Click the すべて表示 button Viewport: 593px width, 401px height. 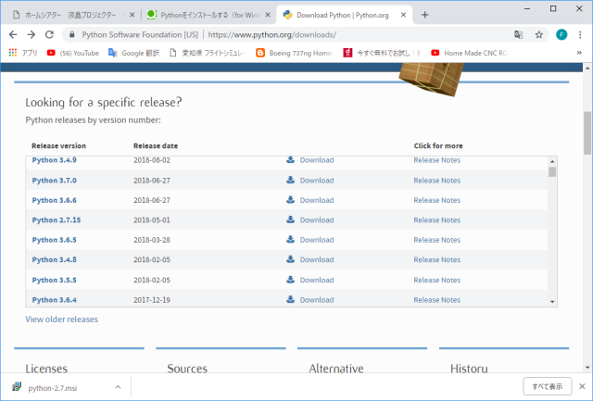[x=548, y=386]
